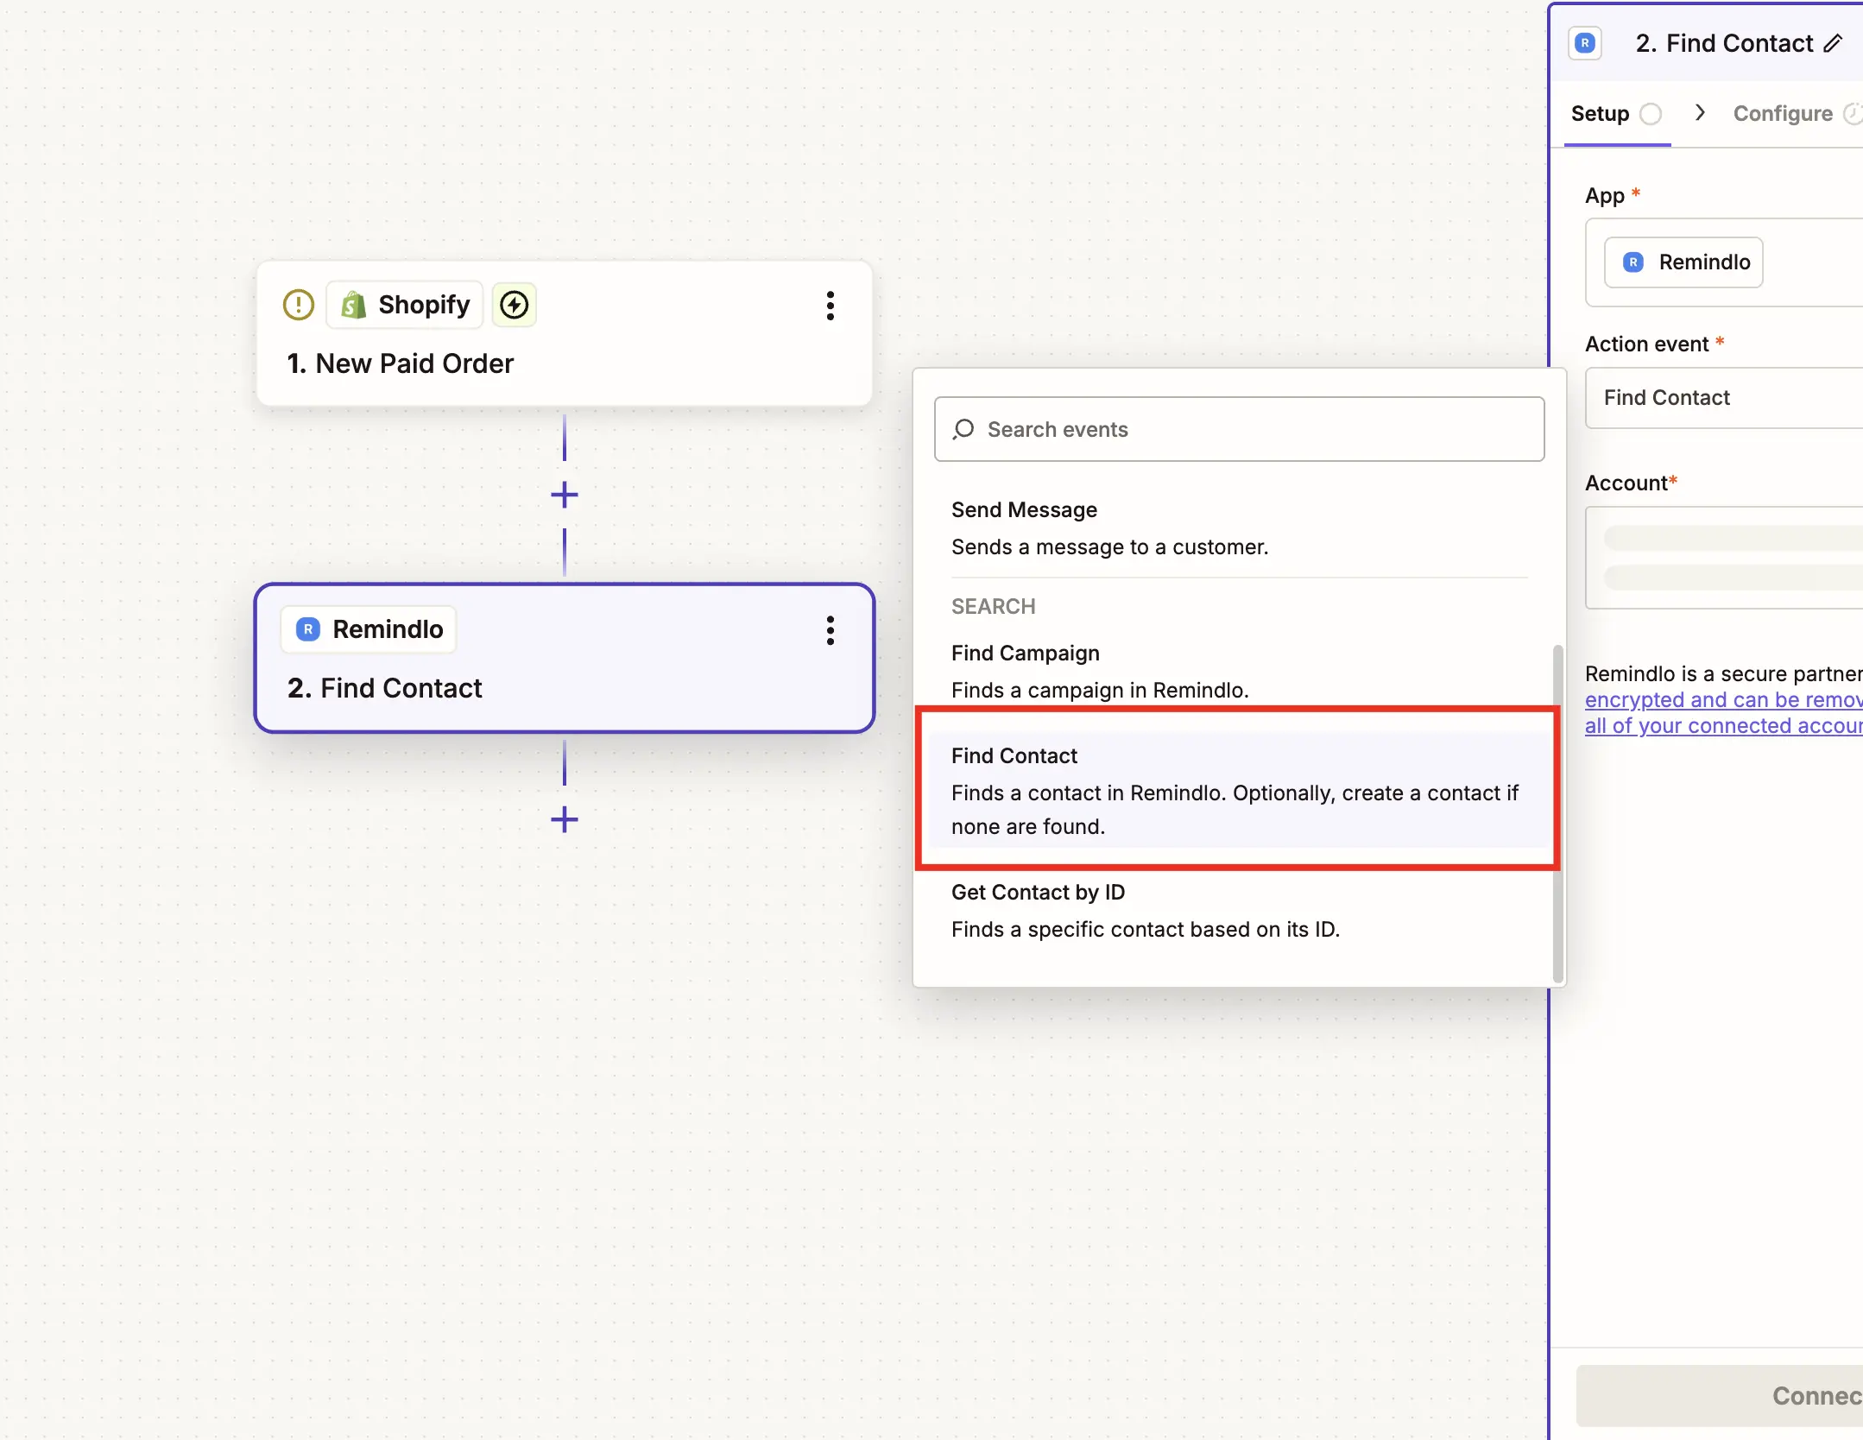Click the Remindlo icon in panel header
This screenshot has height=1440, width=1863.
click(x=1585, y=43)
